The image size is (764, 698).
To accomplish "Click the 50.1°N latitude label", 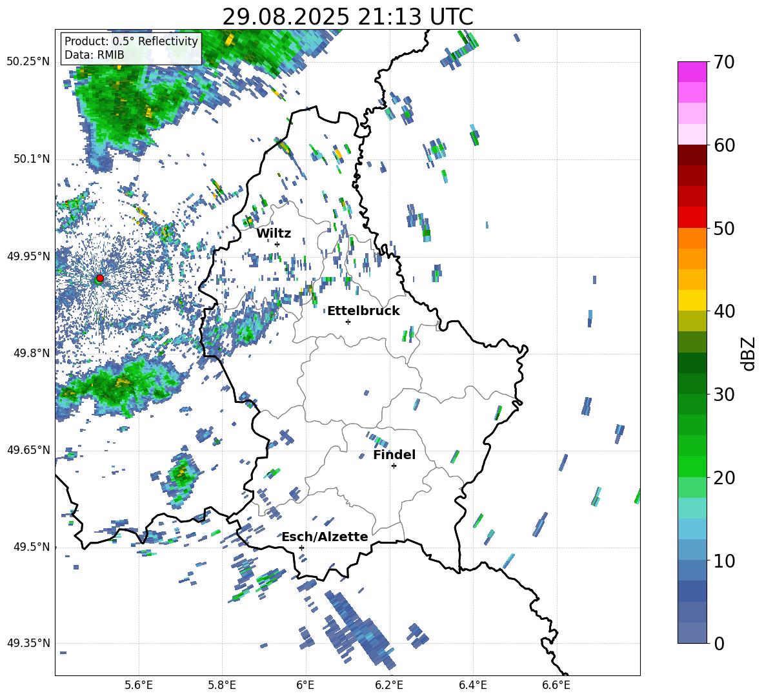I will click(x=32, y=159).
